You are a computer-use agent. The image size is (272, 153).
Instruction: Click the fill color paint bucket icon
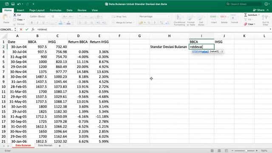[x=60, y=23]
